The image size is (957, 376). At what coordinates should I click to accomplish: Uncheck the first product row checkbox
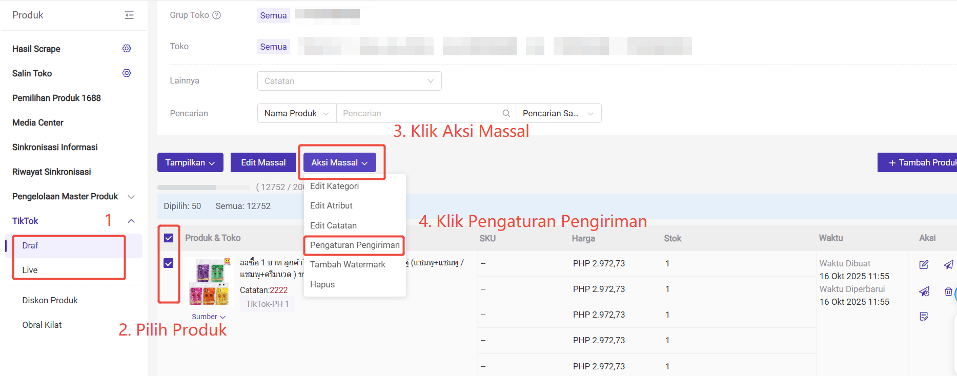point(168,263)
